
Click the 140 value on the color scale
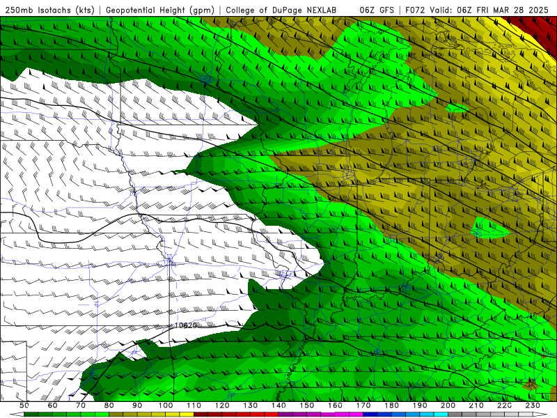coord(279,405)
